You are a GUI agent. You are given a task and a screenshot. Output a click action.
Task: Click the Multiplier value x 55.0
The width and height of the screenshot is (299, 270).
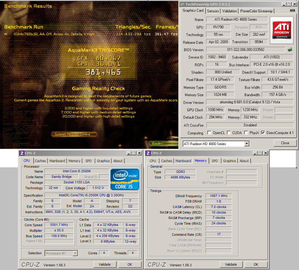click(59, 231)
